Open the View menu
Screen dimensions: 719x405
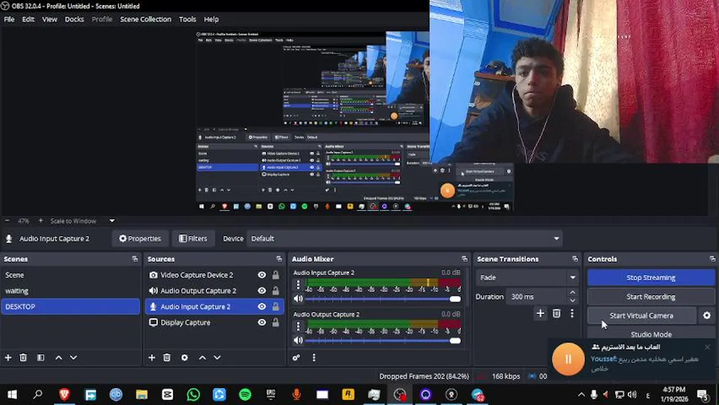[x=50, y=19]
